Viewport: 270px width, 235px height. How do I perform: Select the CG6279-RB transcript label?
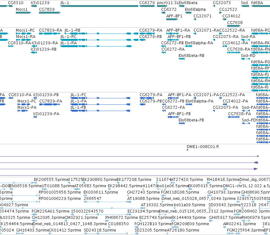[150, 37]
